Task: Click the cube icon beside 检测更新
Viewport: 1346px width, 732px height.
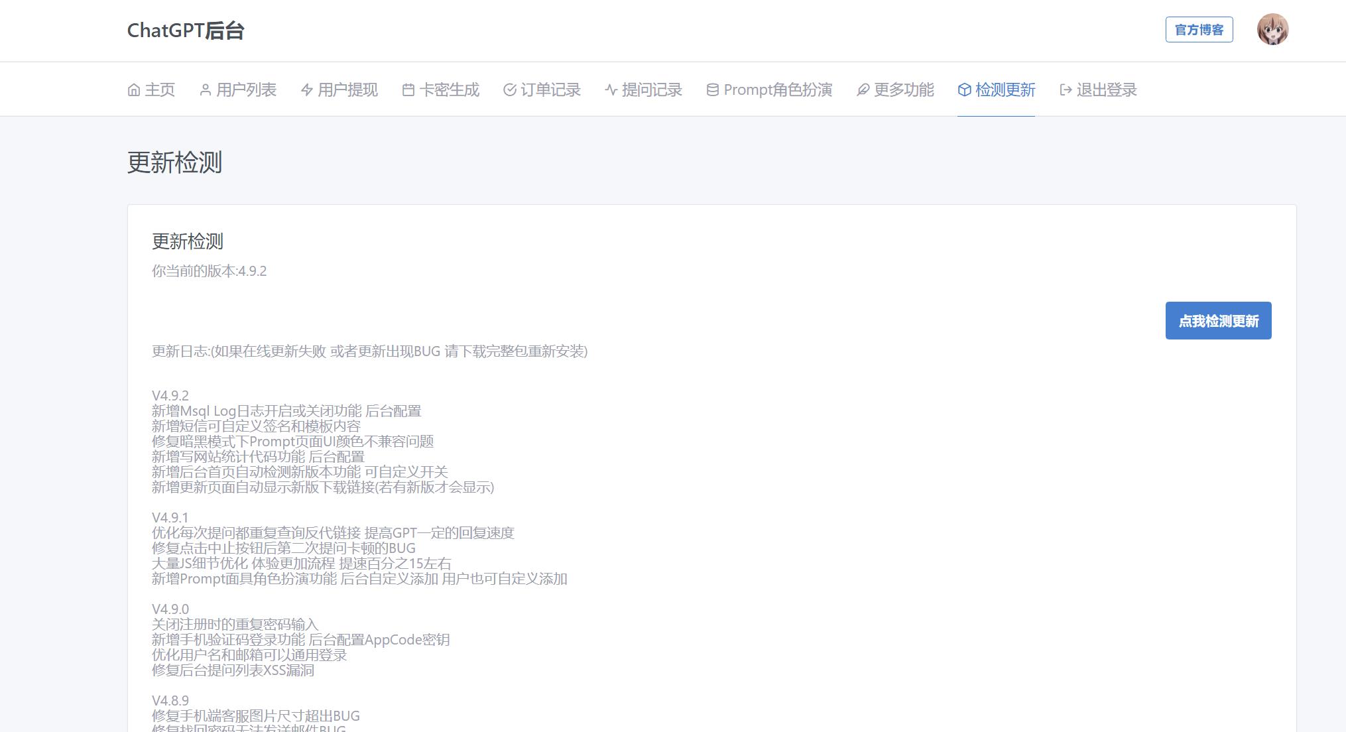Action: click(x=963, y=89)
